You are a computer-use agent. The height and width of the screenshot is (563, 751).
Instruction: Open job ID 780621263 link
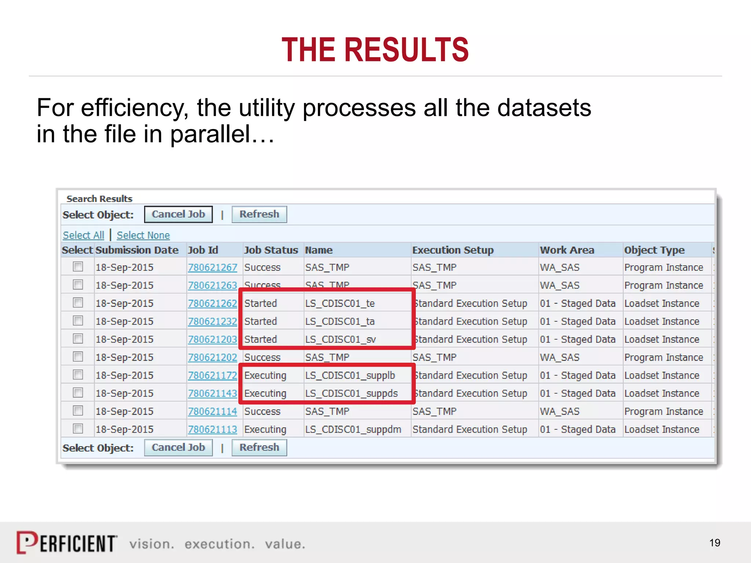[x=213, y=286]
